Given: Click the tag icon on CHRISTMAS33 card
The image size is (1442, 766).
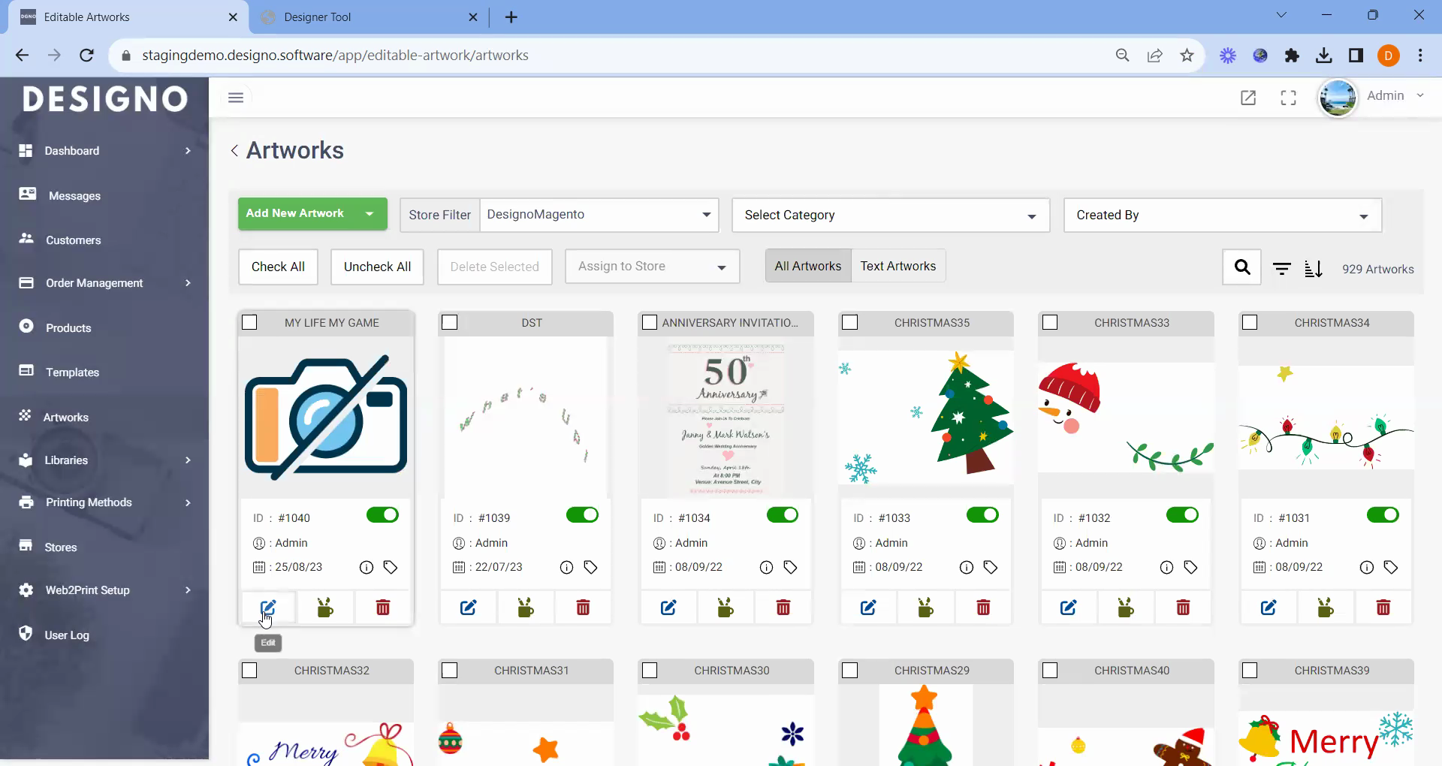Looking at the screenshot, I should pos(1190,568).
